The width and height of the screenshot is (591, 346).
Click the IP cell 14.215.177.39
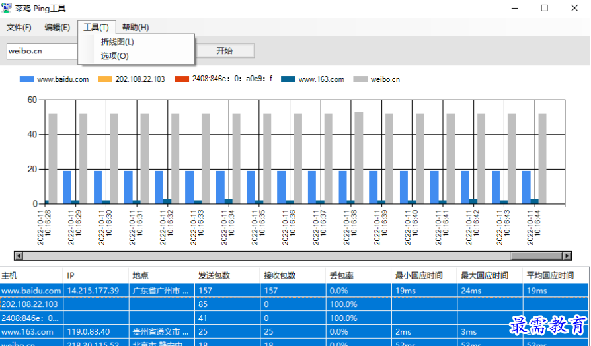tap(96, 291)
